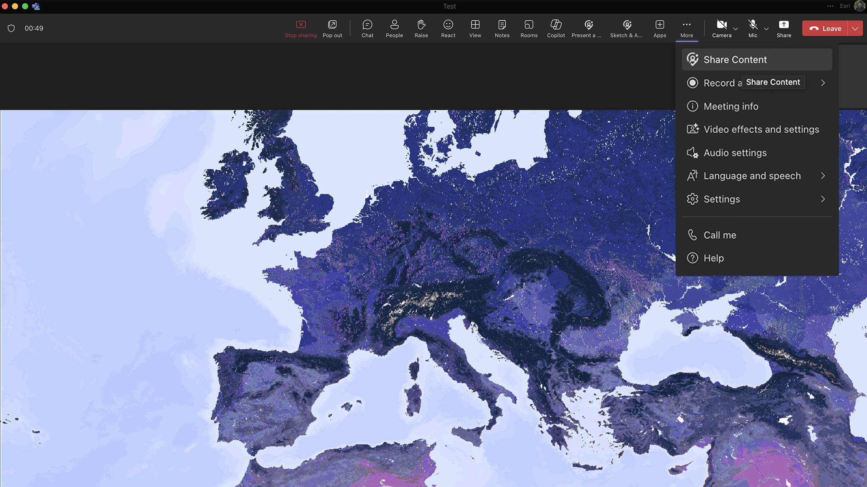The image size is (867, 487).
Task: Open the Chat panel
Action: click(367, 28)
